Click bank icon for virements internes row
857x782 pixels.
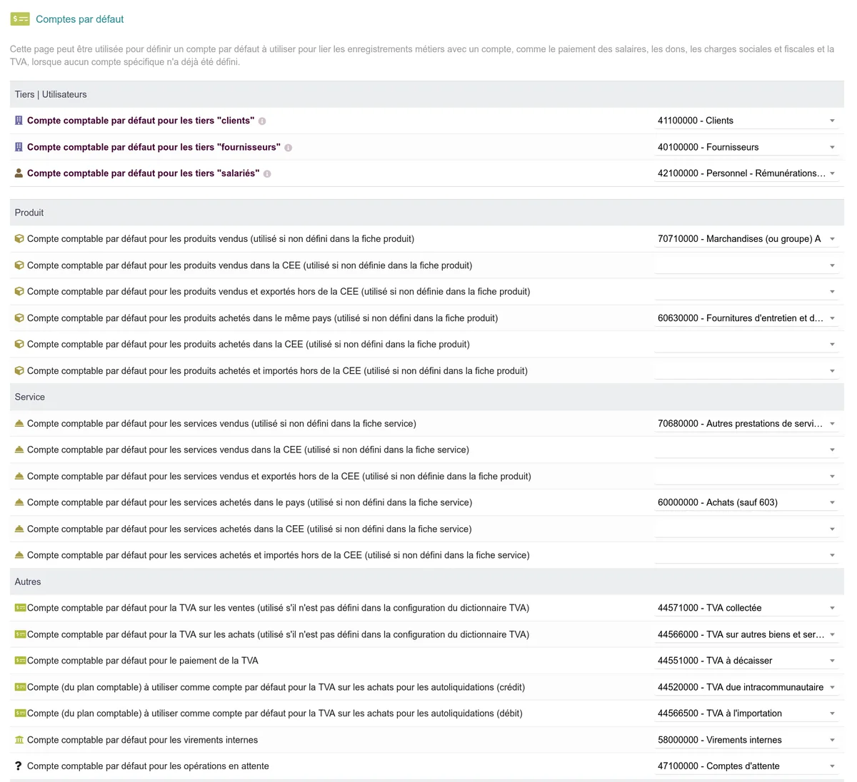[x=19, y=740]
